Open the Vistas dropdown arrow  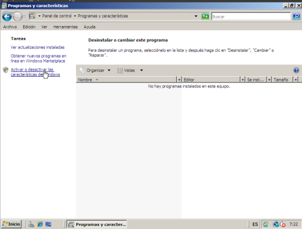(x=142, y=70)
